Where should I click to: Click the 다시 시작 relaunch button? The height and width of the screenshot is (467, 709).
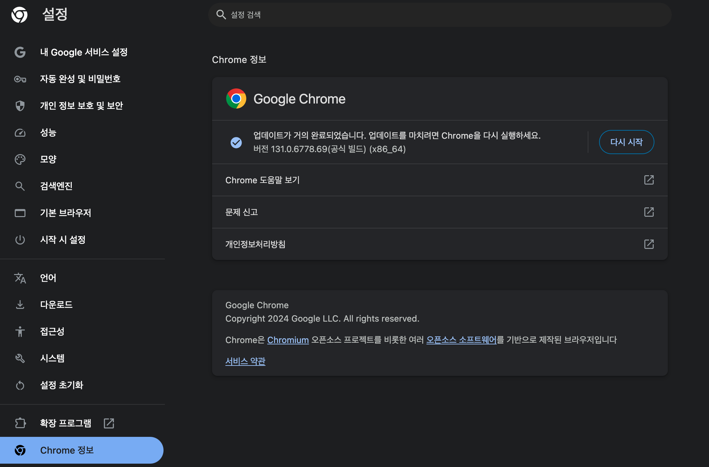tap(626, 142)
